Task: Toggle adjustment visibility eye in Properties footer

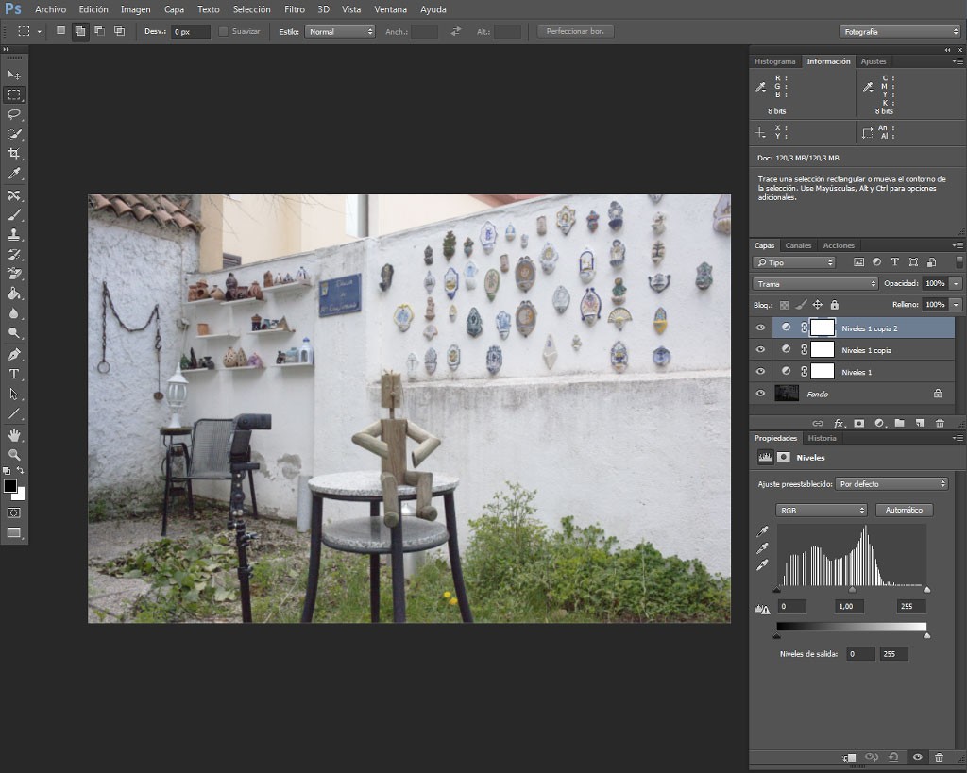Action: pyautogui.click(x=918, y=757)
